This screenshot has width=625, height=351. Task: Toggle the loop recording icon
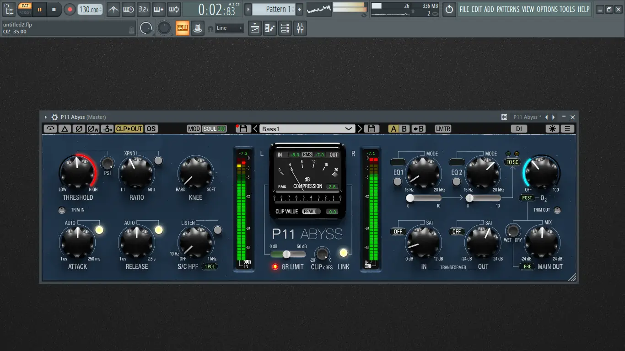174,9
